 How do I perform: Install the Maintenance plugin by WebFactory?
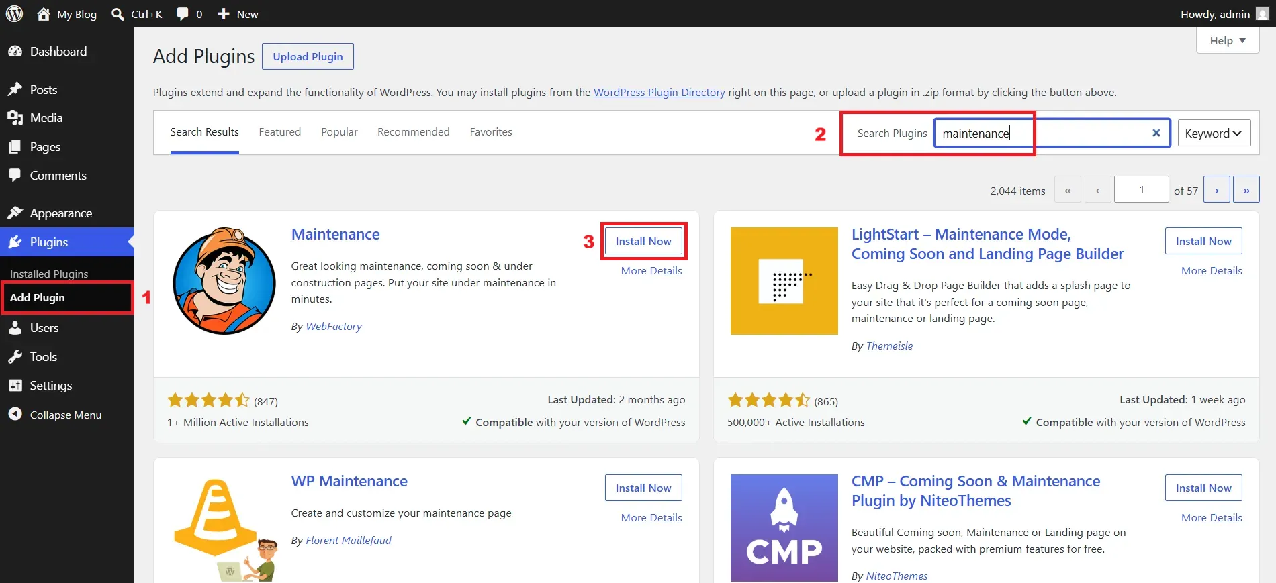(643, 241)
